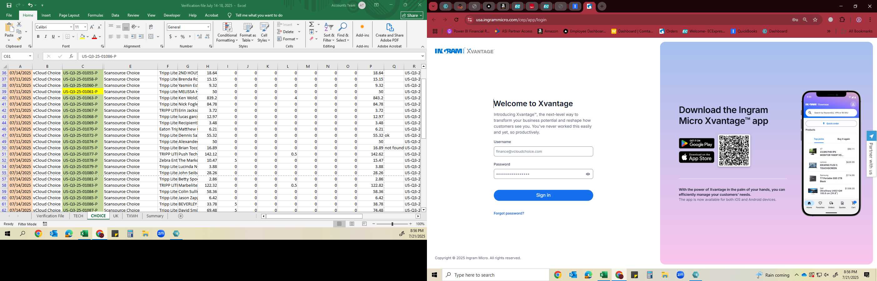Bookmark this page with star icon
The image size is (877, 281).
click(815, 20)
